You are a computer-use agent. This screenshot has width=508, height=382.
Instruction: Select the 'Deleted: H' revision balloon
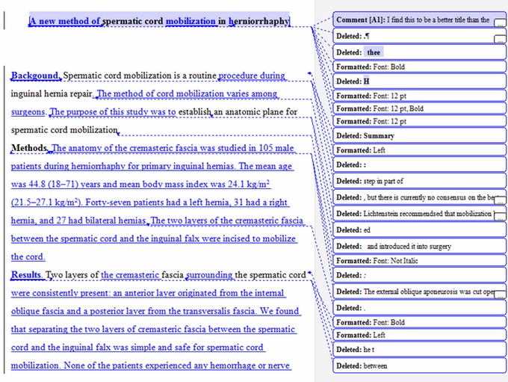pos(419,81)
